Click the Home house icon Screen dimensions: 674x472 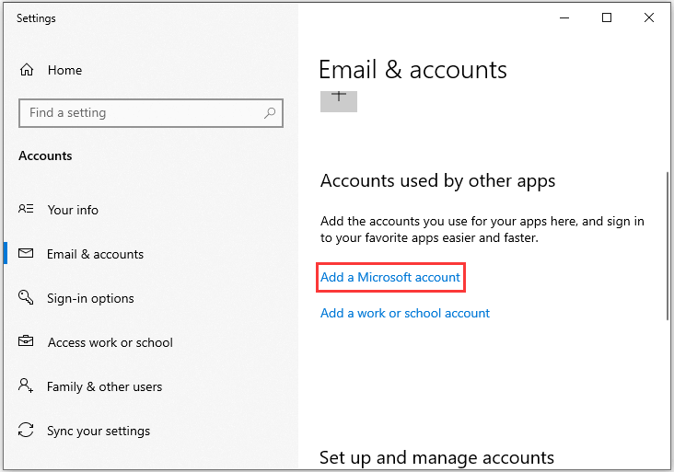27,70
